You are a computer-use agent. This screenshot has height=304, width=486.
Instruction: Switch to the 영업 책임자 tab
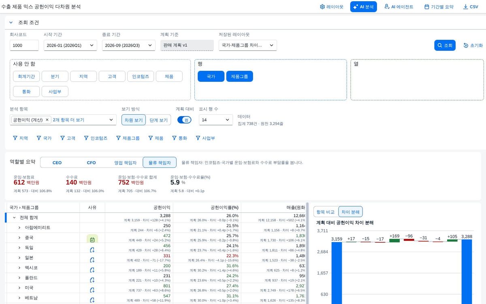point(125,163)
